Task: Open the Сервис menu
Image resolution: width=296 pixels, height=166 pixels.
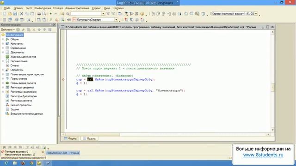Action: pyautogui.click(x=96, y=8)
